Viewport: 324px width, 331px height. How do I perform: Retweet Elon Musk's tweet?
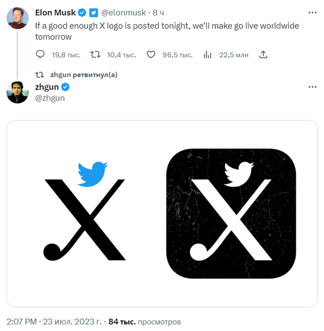coord(95,55)
